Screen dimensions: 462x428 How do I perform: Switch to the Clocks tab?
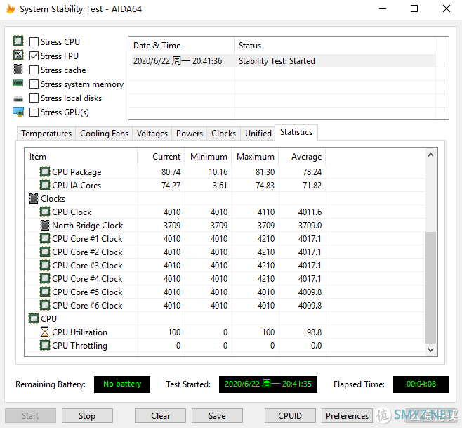(224, 134)
